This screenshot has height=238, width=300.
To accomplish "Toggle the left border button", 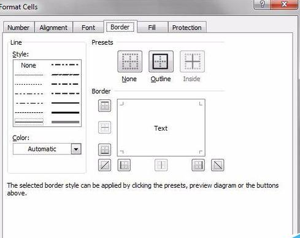I will point(124,165).
